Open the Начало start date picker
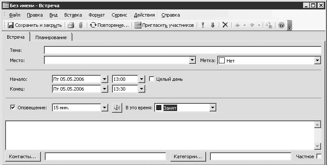 [104, 79]
